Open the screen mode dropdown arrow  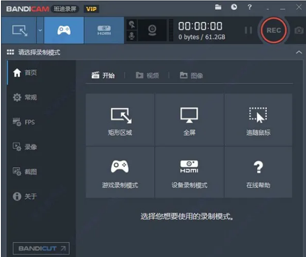[x=40, y=30]
